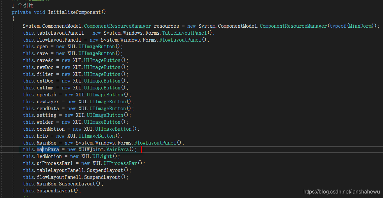Viewport: 383px width, 198px height.
Task: Click the "ledMotion" field identifier
Action: 49,156
